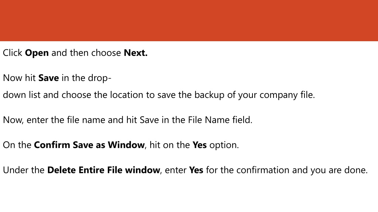Click bold text 'Delete Entire File window'
The image size is (378, 212).
[104, 170]
